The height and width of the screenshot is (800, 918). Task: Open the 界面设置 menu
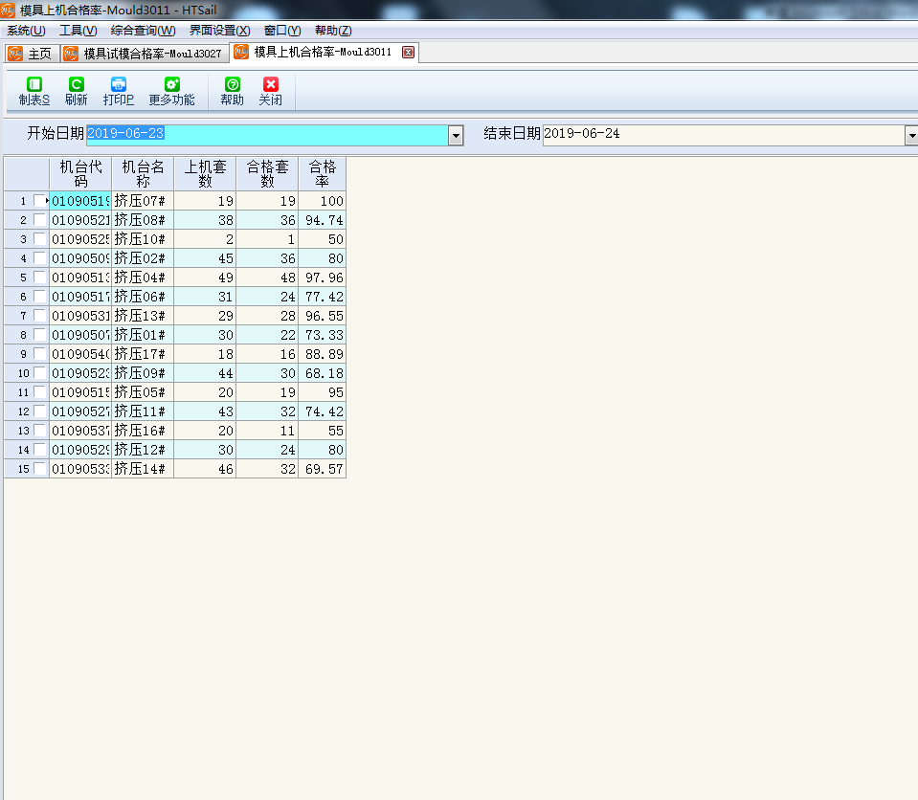click(x=219, y=31)
